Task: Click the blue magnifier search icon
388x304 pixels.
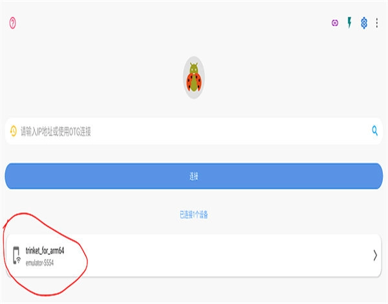Action: point(375,131)
